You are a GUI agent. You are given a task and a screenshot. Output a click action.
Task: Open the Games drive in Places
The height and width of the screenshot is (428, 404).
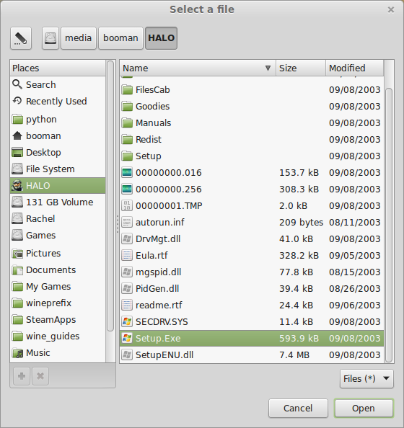[58, 236]
